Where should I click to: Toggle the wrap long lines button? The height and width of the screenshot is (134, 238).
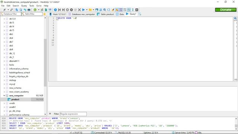coord(125,10)
